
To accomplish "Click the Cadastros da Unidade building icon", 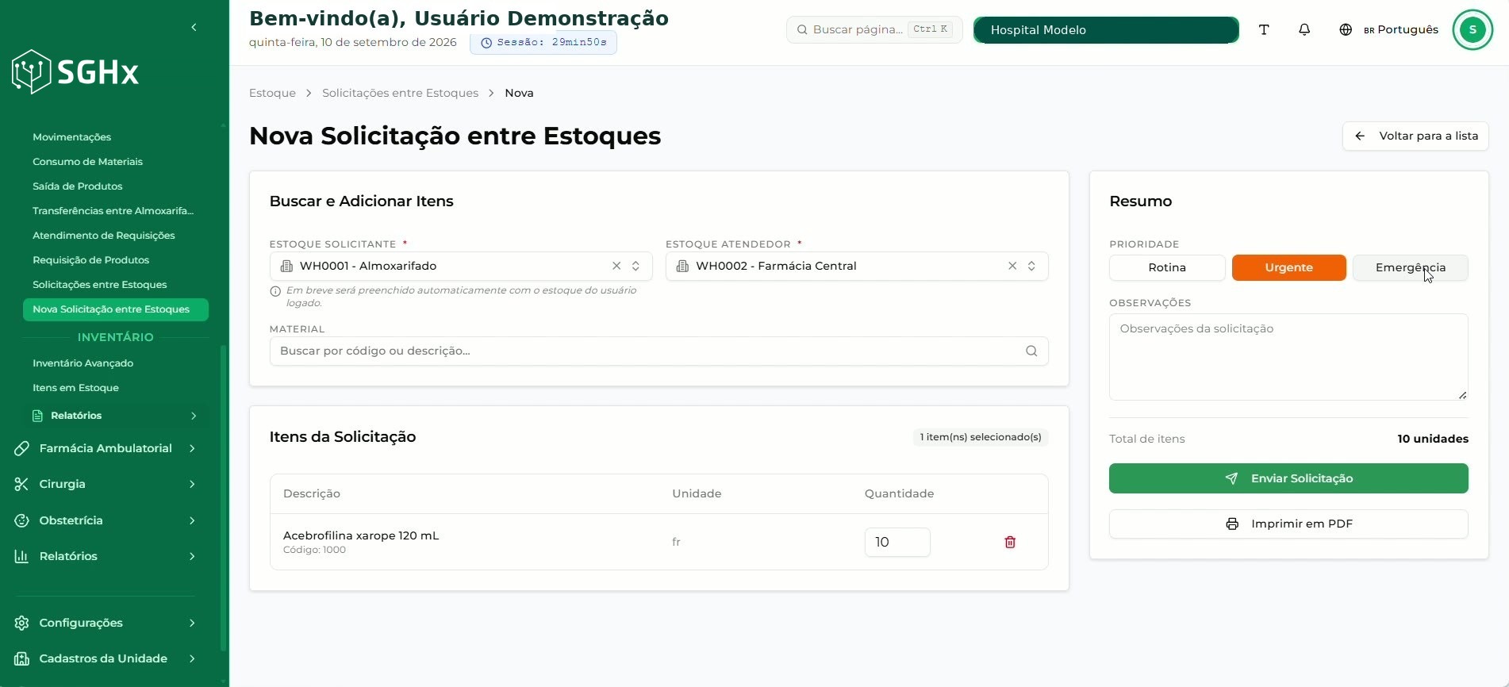I will (22, 658).
